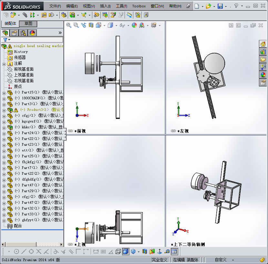268x264 pixels.
Task: Toggle the feature tree filter icon
Action: (5, 40)
